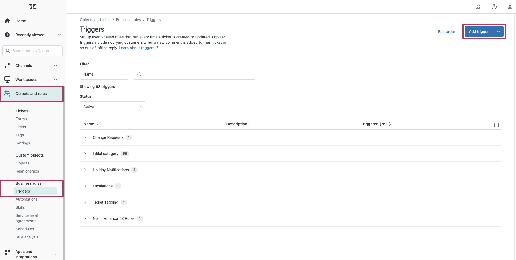
Task: Expand the Recently viewed section
Action: point(59,35)
